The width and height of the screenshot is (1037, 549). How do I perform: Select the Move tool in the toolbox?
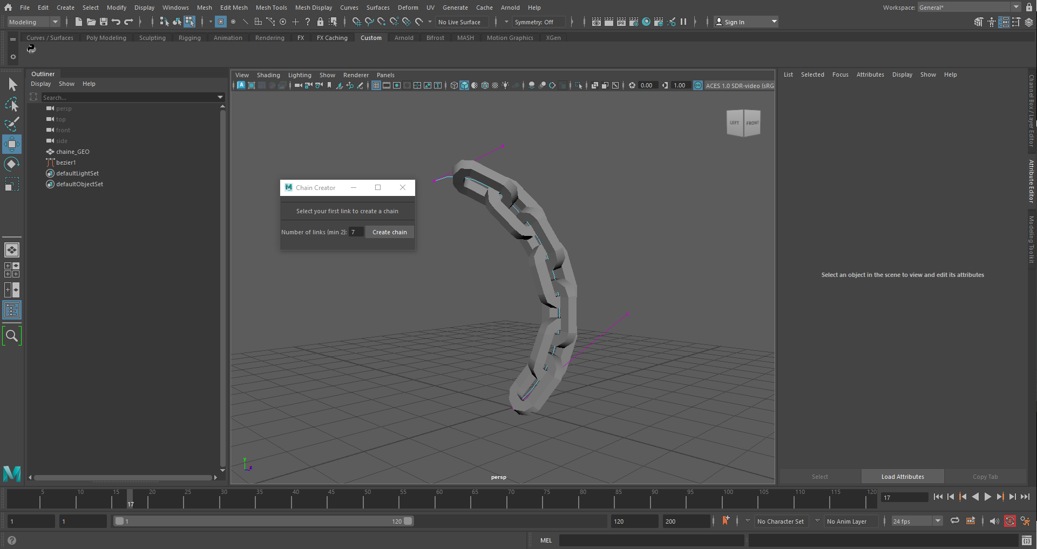(11, 144)
